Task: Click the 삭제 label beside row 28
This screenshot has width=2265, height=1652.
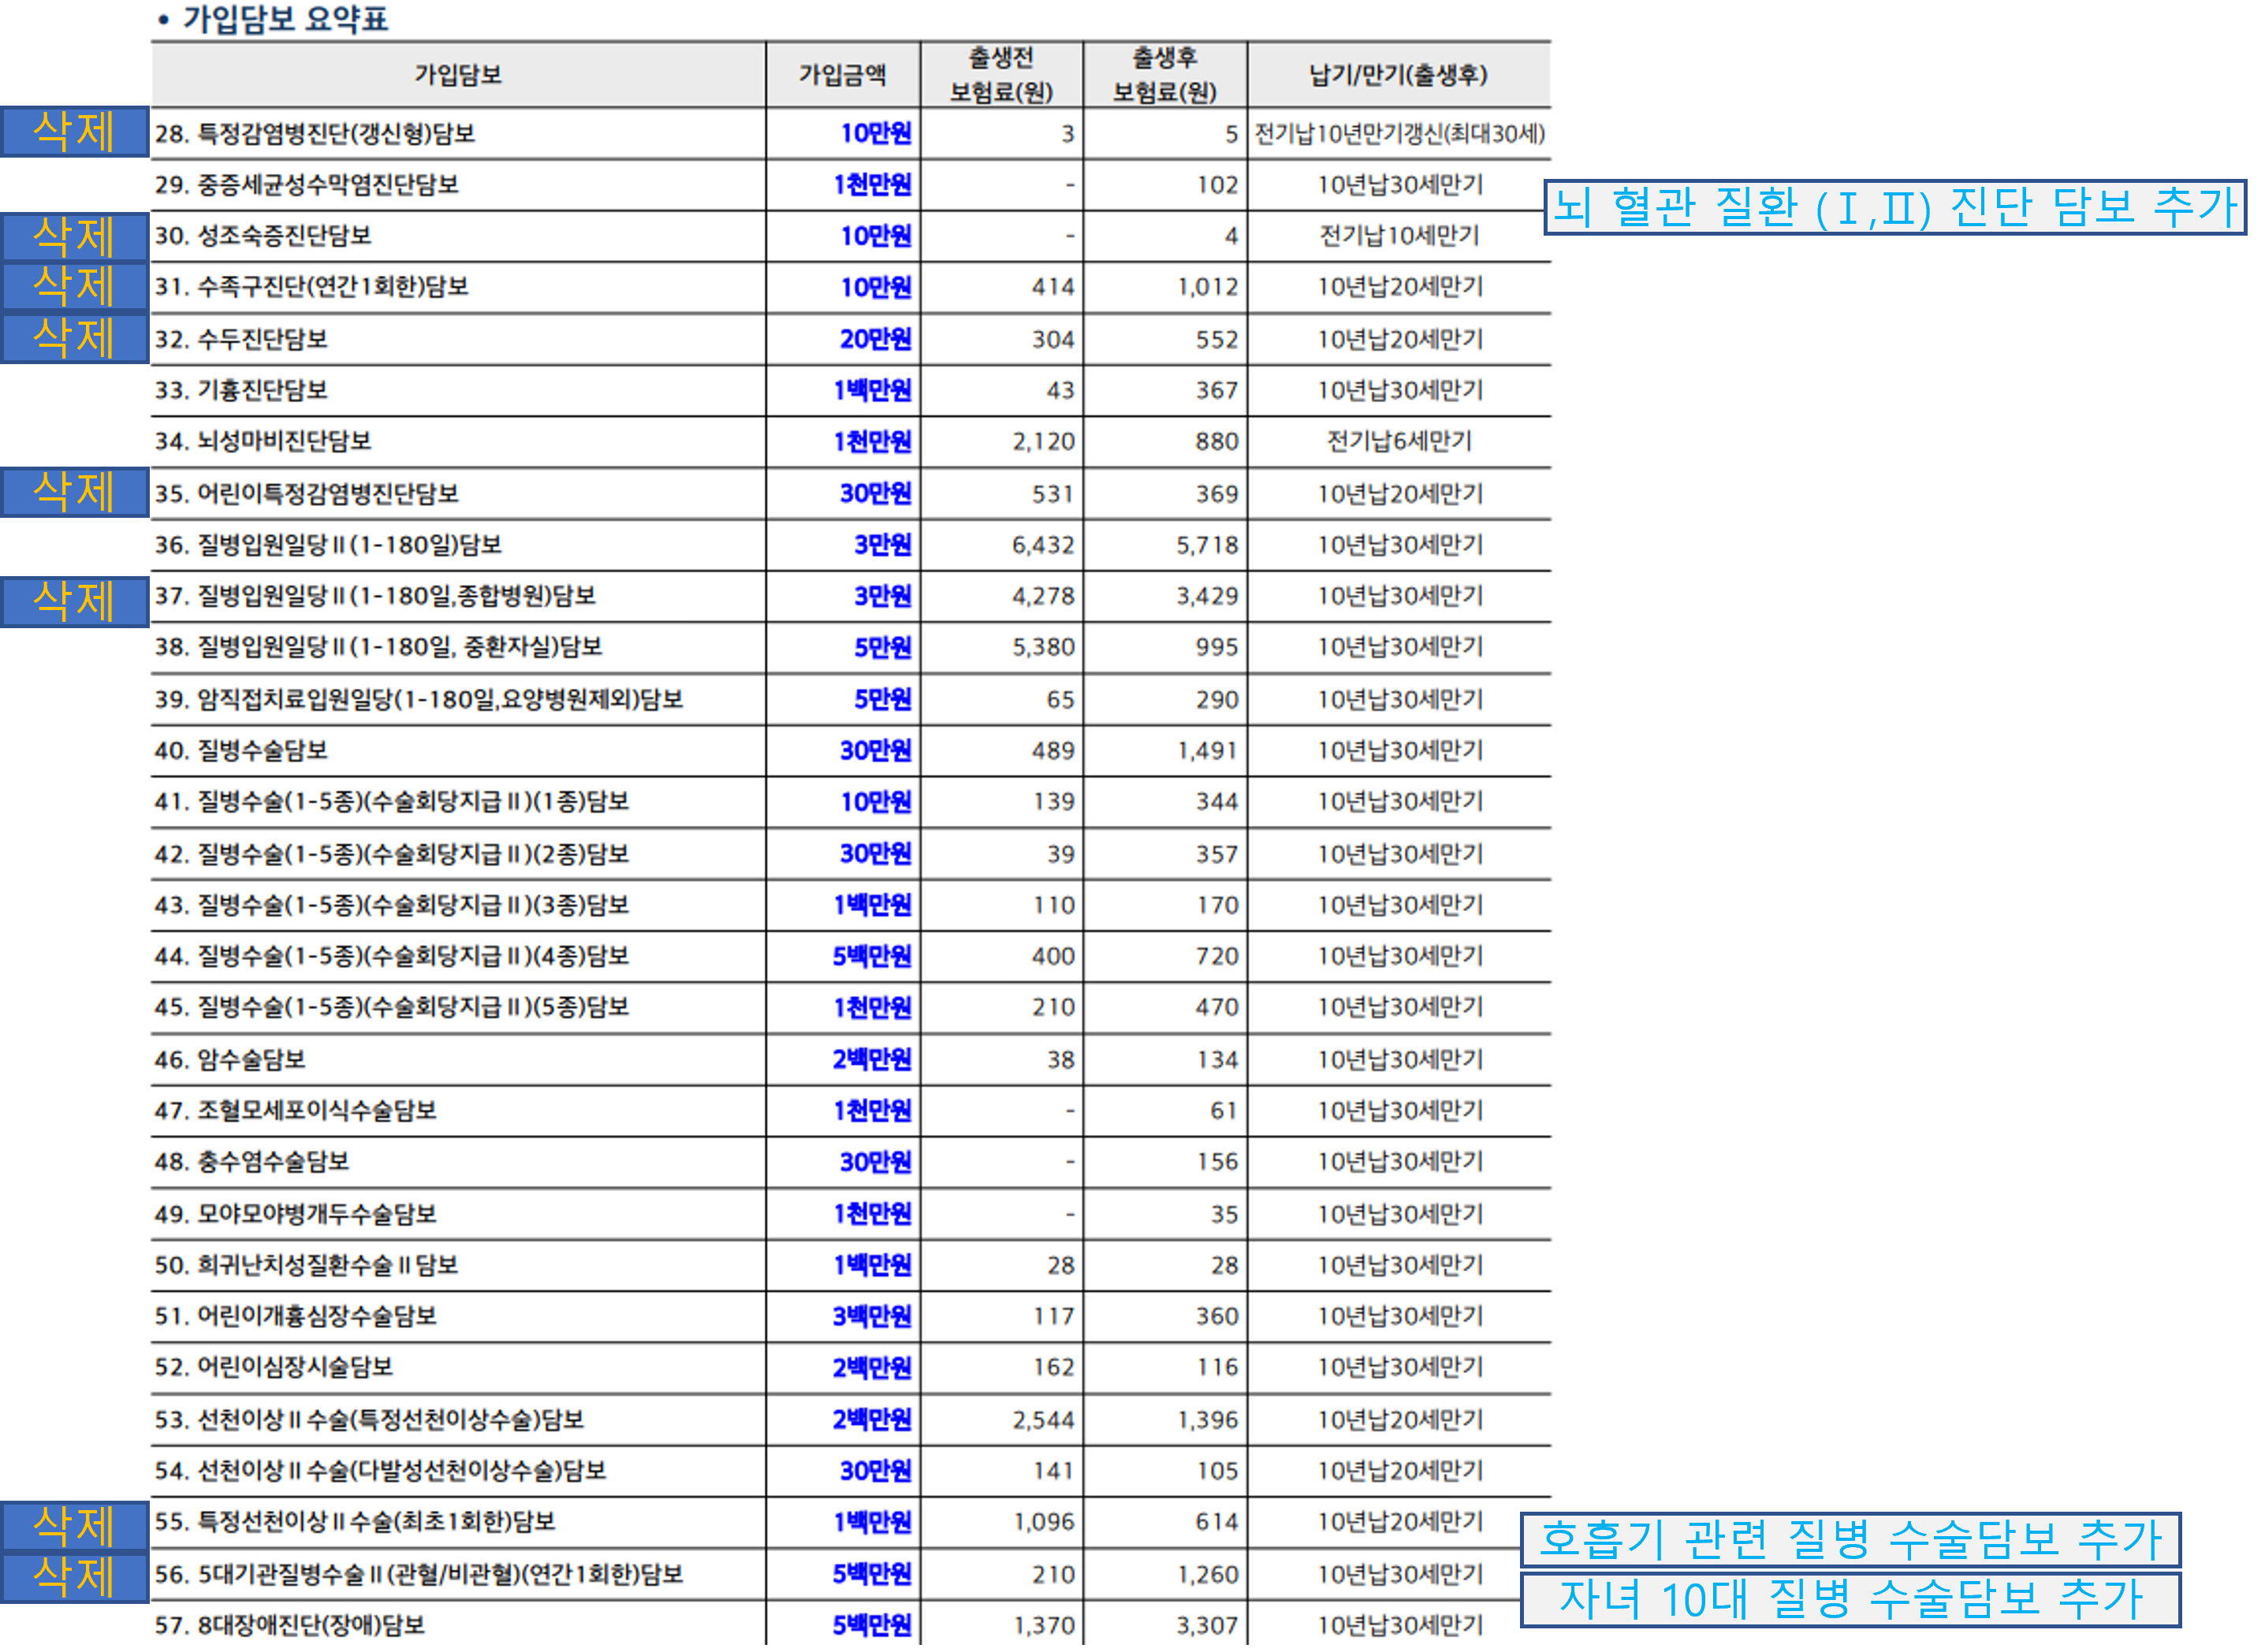Action: pyautogui.click(x=74, y=132)
